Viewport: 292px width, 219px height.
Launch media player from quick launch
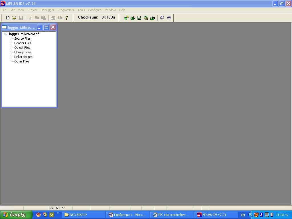[x=45, y=215]
